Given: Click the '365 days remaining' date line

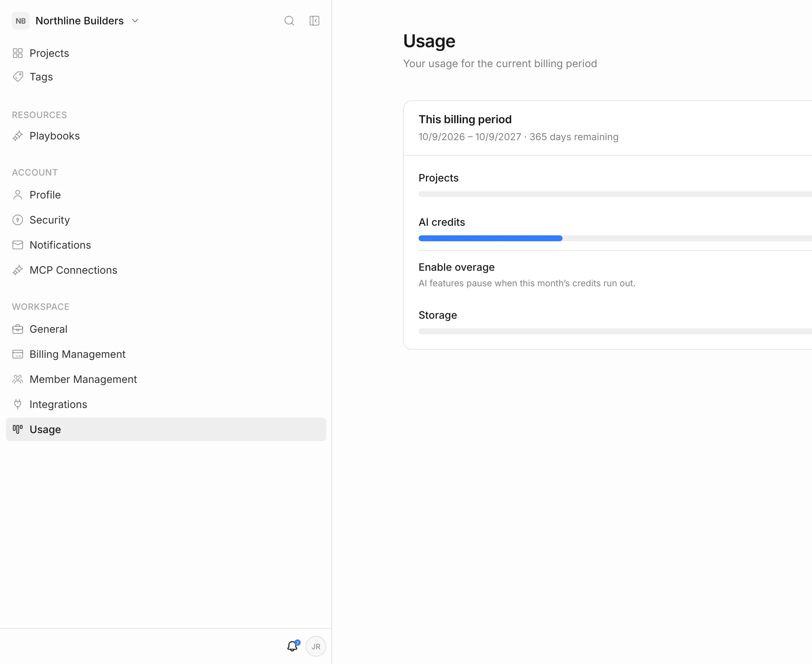Looking at the screenshot, I should pyautogui.click(x=518, y=137).
